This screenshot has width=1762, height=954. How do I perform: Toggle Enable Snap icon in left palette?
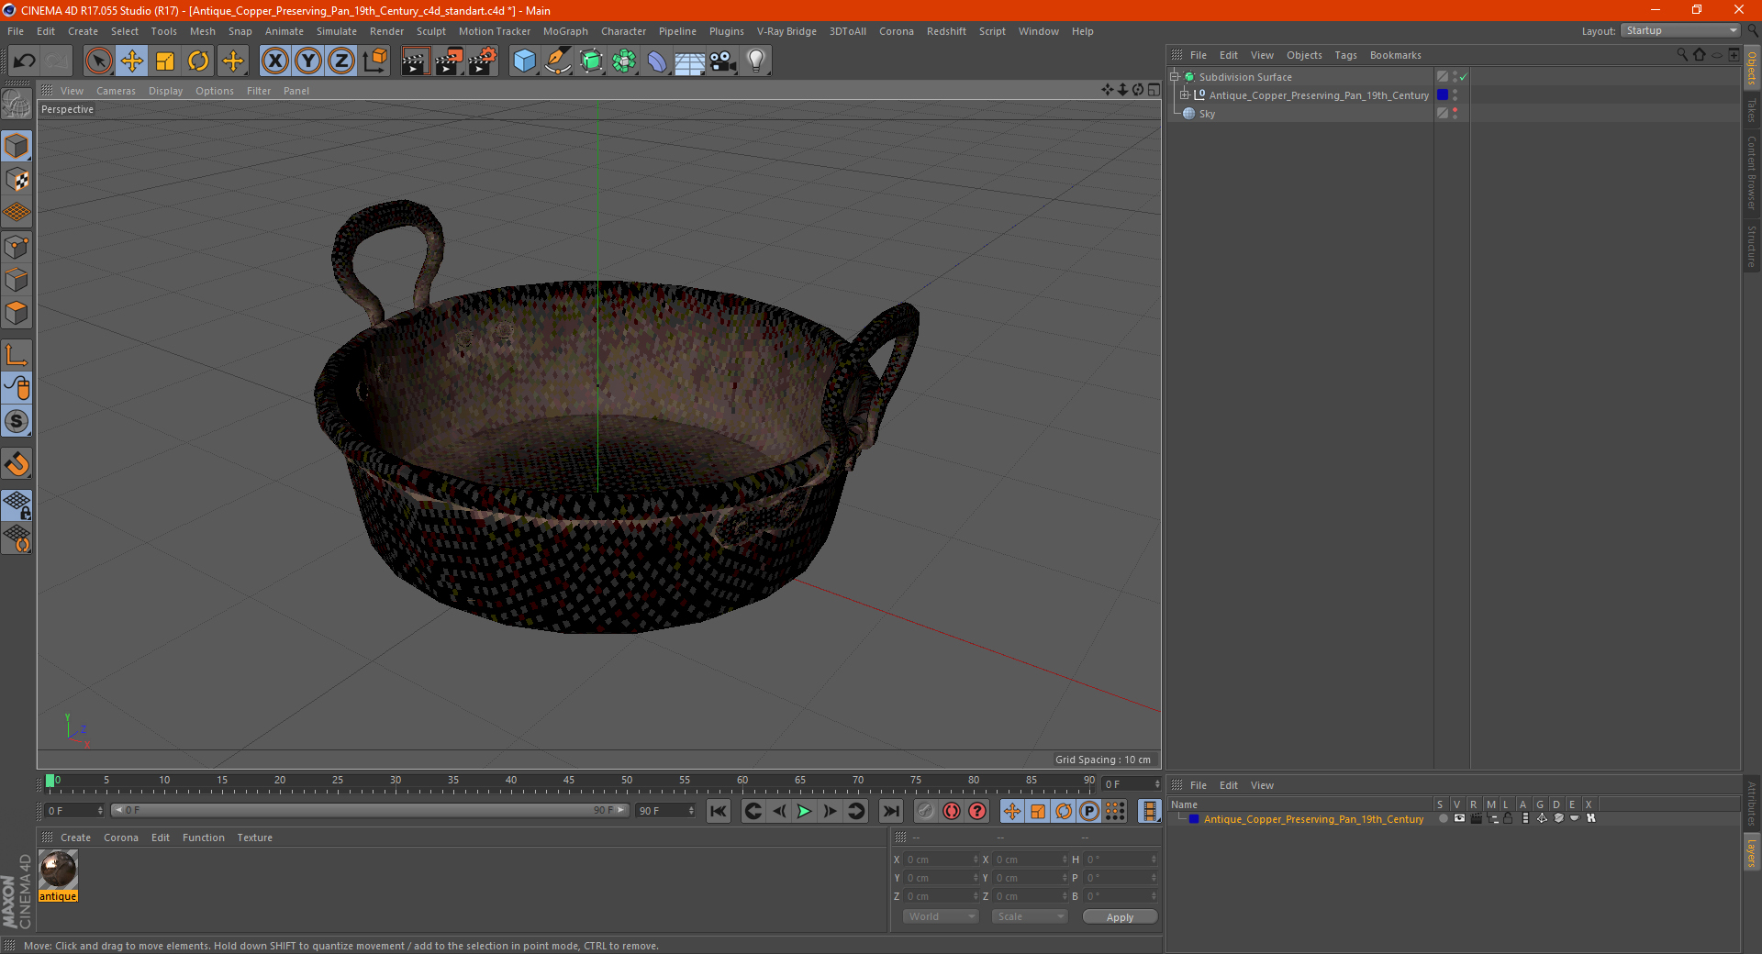[17, 464]
